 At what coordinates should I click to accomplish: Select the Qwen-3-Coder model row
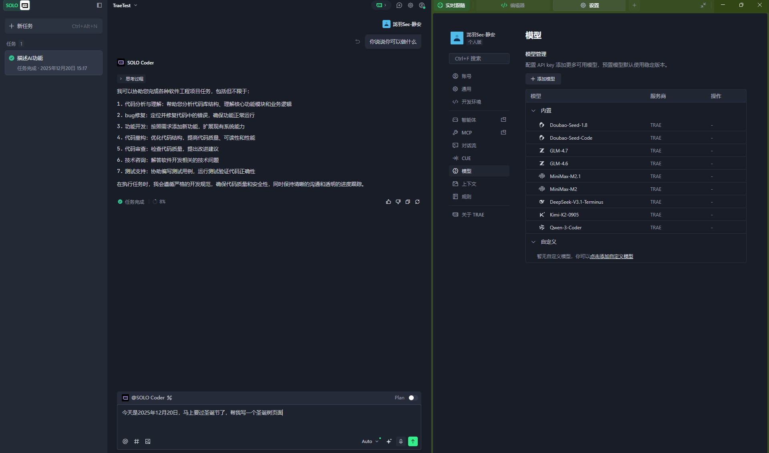click(x=636, y=227)
